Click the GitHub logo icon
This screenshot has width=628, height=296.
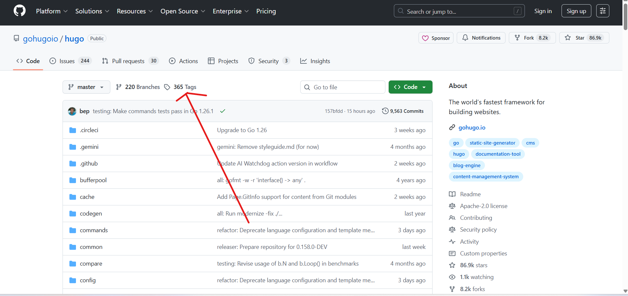pyautogui.click(x=20, y=11)
